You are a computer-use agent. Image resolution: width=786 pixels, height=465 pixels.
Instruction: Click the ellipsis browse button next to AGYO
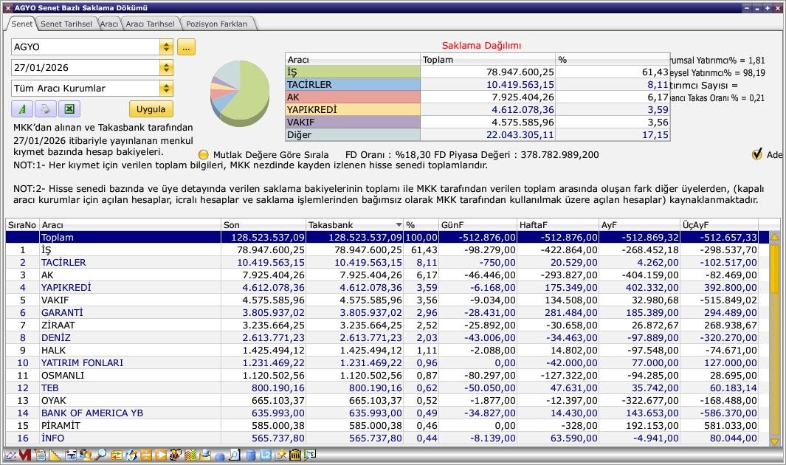(x=186, y=47)
